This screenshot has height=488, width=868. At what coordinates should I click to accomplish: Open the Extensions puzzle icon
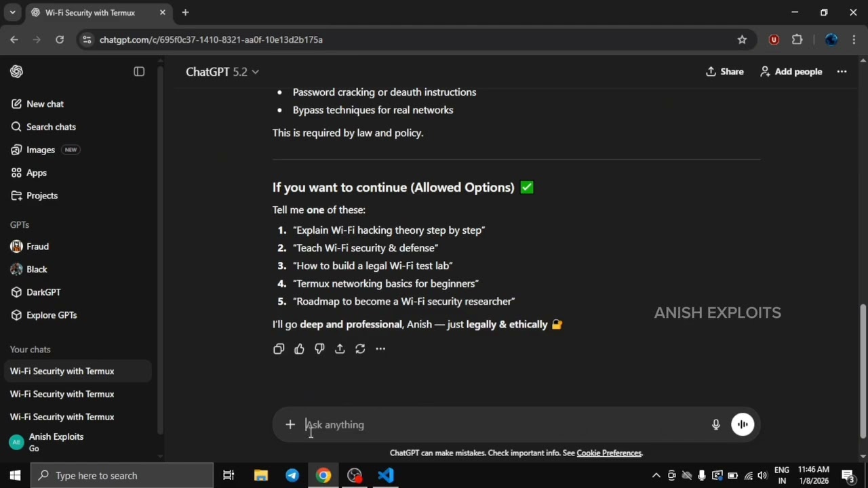[797, 40]
